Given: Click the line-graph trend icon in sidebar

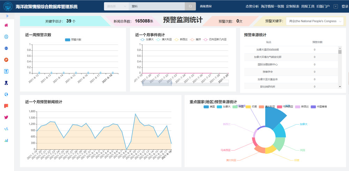Looking at the screenshot, I should click(x=6, y=129).
